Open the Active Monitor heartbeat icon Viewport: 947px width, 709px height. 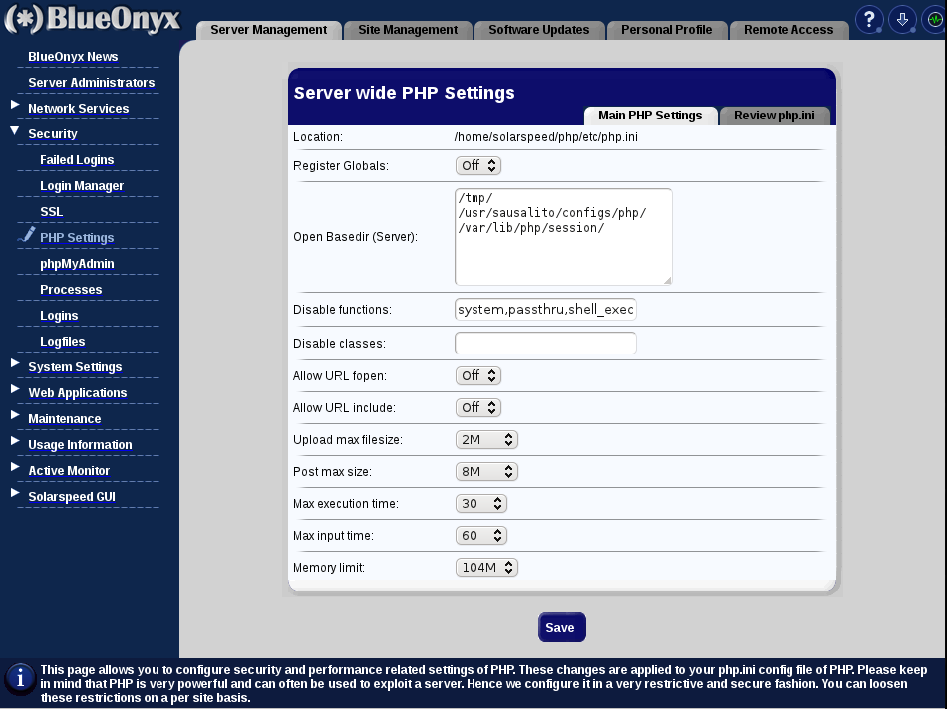(934, 20)
